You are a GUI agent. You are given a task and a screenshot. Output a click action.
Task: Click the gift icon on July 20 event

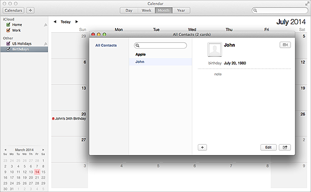tap(53, 119)
